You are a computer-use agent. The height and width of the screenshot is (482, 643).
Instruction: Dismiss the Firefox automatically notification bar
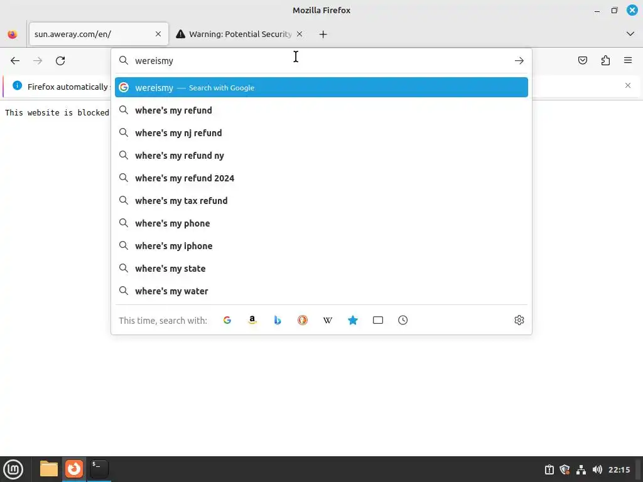click(x=628, y=85)
